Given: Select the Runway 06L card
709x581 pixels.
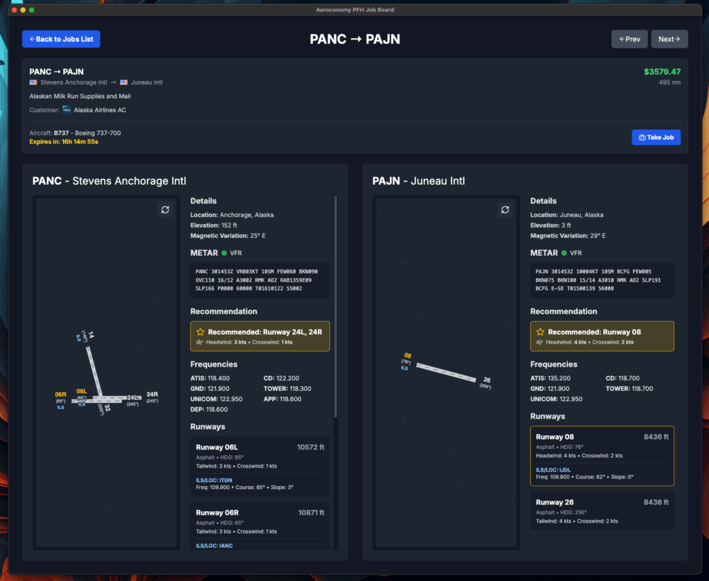Looking at the screenshot, I should point(260,466).
